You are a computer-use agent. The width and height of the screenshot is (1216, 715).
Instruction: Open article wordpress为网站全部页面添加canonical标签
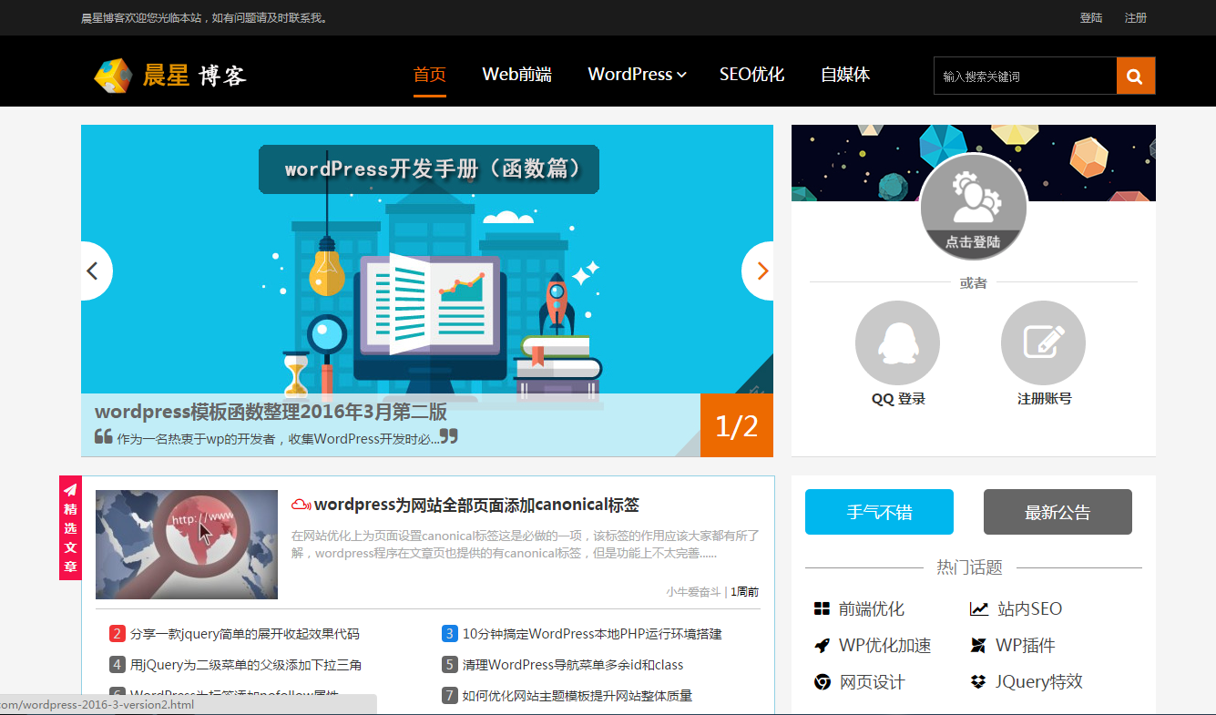[476, 505]
